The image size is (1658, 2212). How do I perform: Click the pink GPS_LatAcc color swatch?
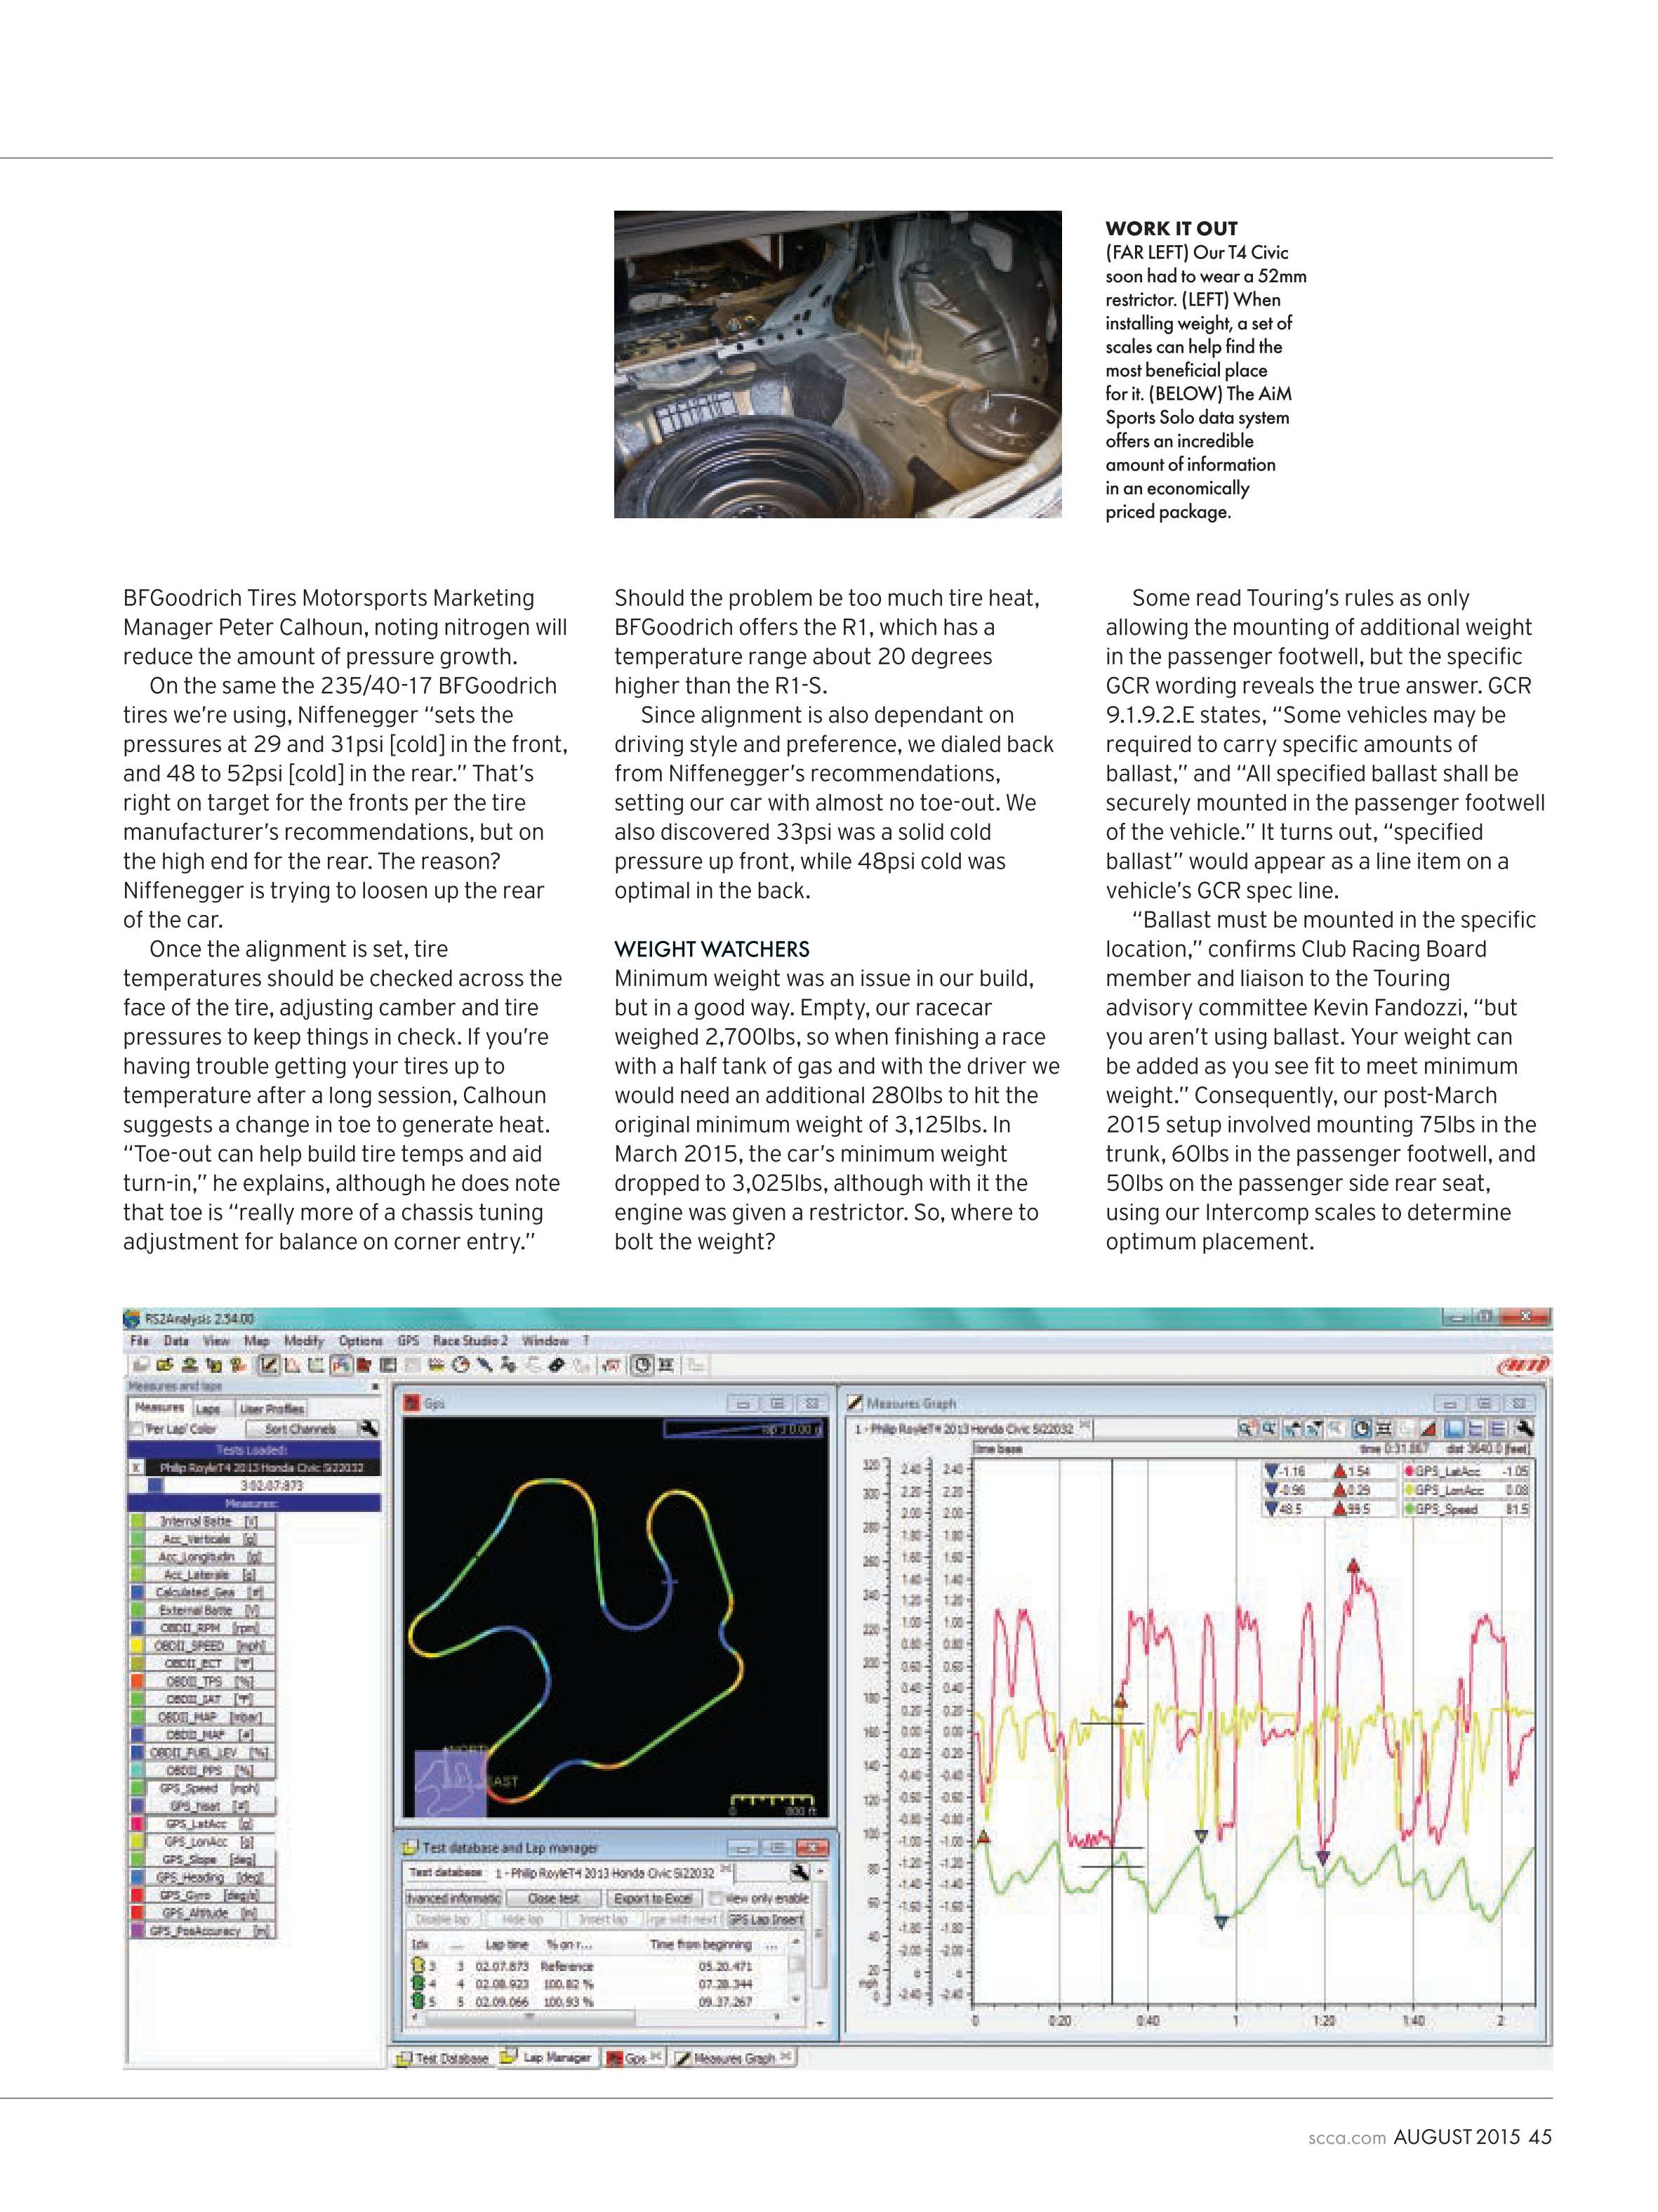138,1824
